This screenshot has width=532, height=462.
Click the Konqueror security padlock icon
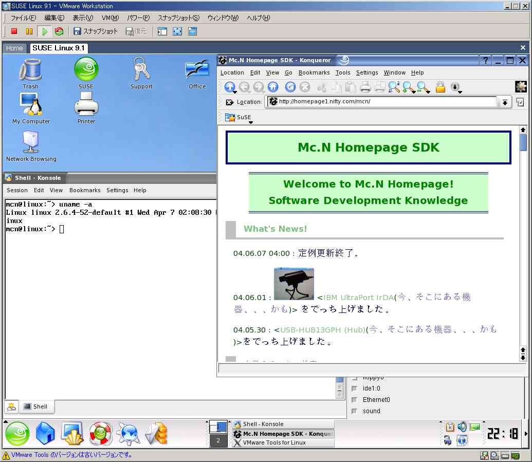click(x=440, y=87)
